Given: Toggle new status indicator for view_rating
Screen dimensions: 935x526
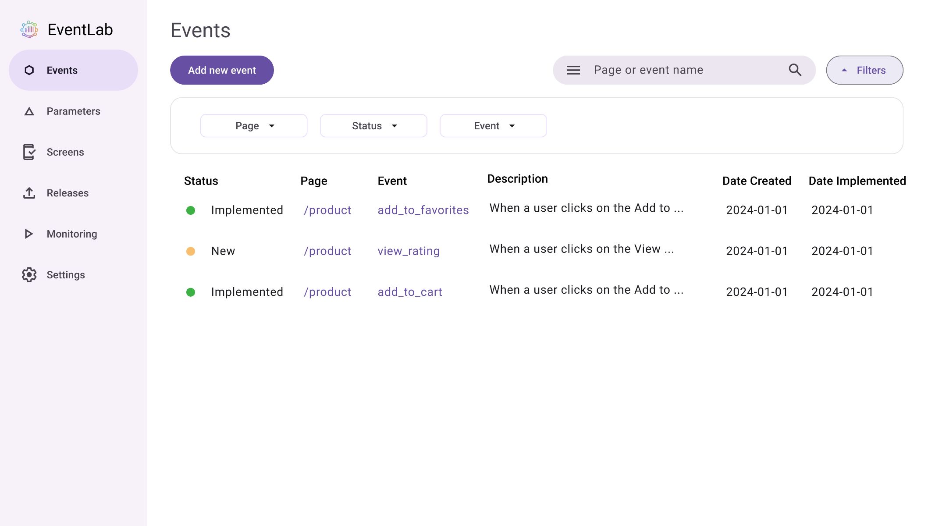Looking at the screenshot, I should coord(191,250).
